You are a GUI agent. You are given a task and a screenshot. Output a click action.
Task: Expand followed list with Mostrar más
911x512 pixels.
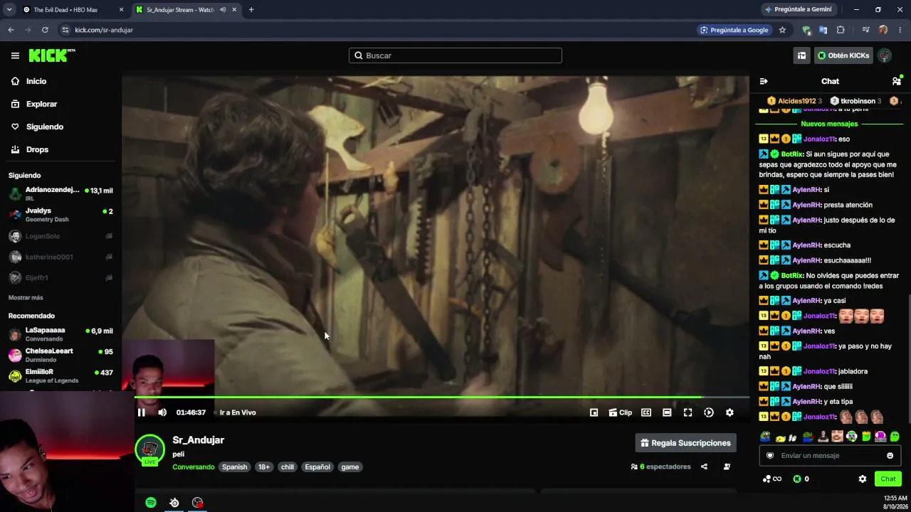[x=26, y=297]
